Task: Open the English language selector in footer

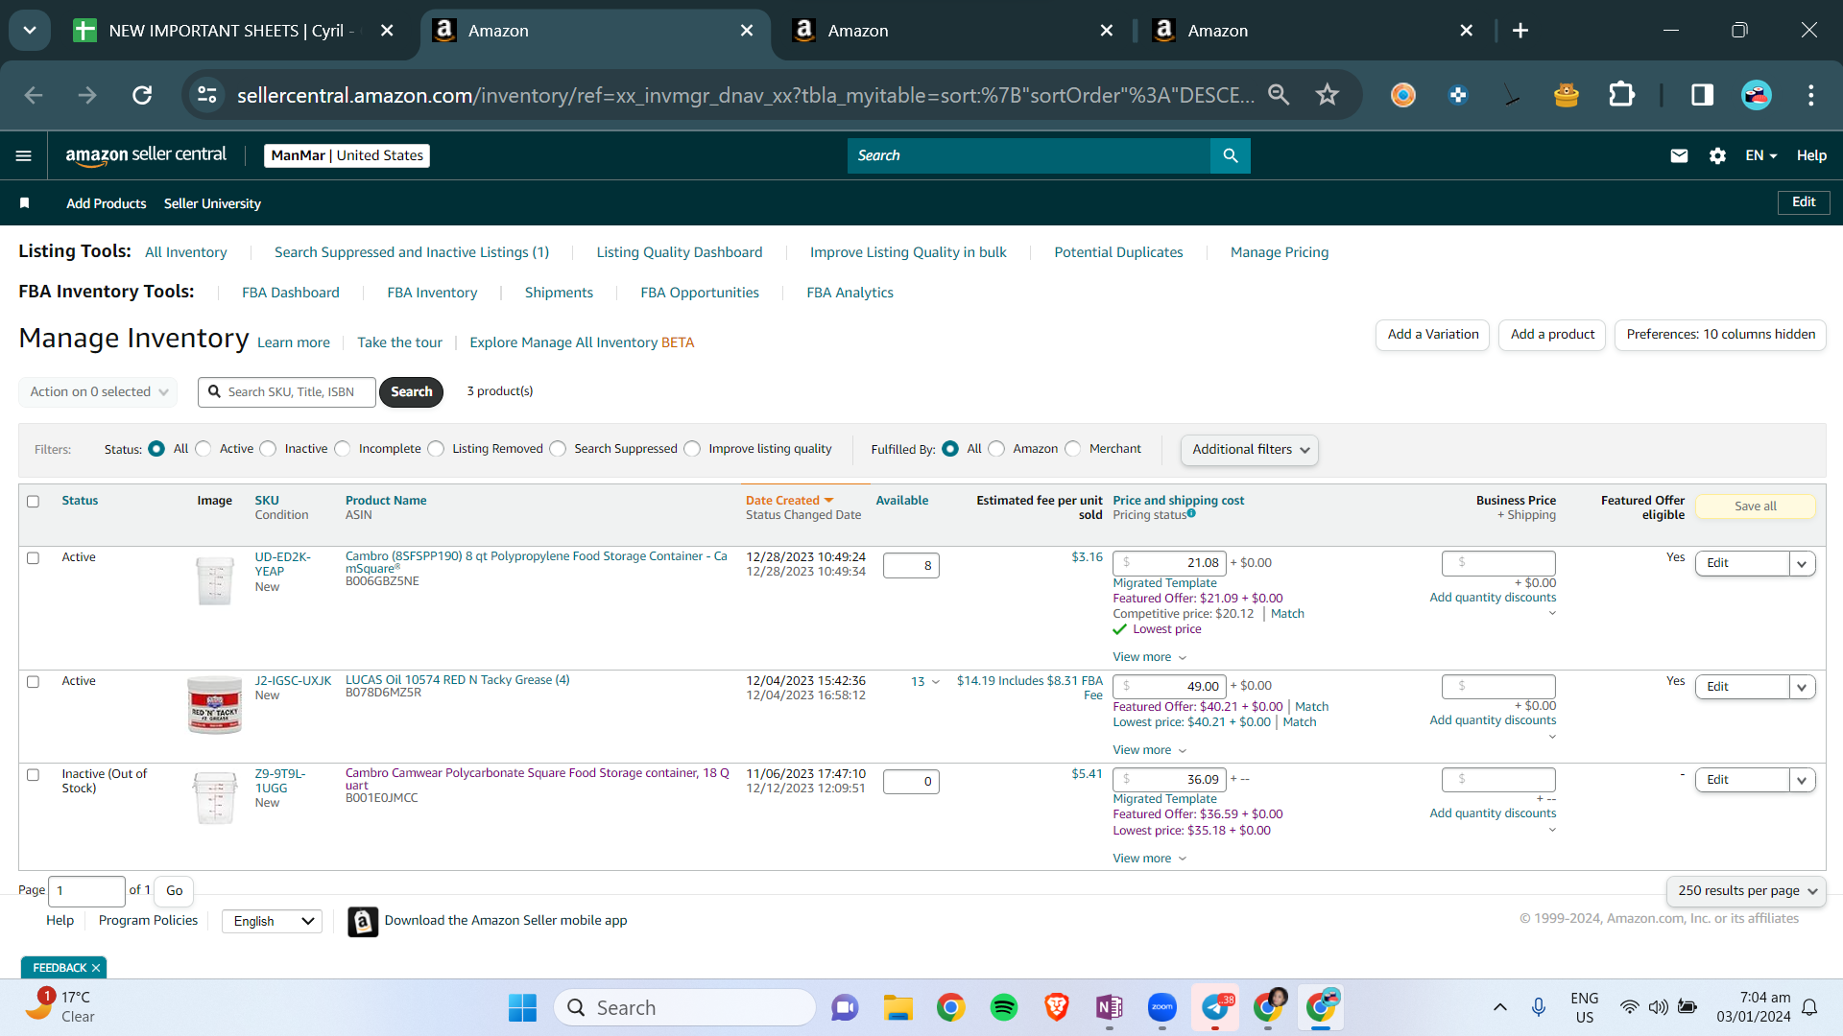Action: [273, 921]
